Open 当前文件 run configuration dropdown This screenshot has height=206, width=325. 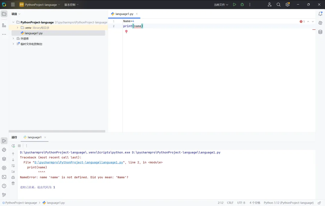[x=221, y=5]
